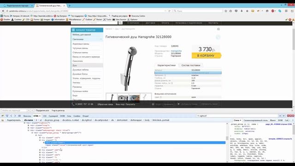Open the Cookies menu in Web Developer toolbar
The image size is (295, 166).
pos(17,19)
